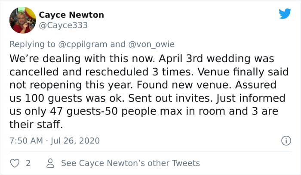Like the tweet with the heart icon
301x175 pixels.
(15, 163)
